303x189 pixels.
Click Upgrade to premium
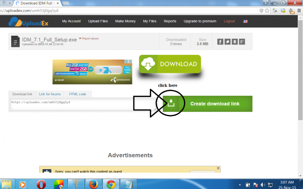click(x=200, y=21)
